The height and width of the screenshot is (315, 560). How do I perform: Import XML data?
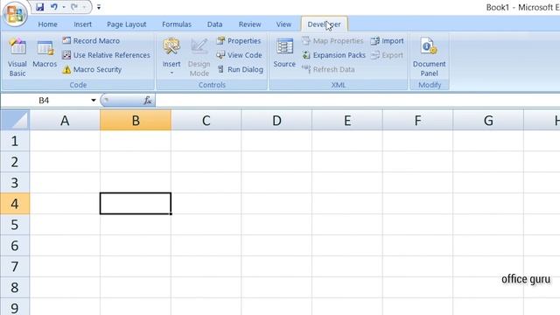pyautogui.click(x=387, y=41)
